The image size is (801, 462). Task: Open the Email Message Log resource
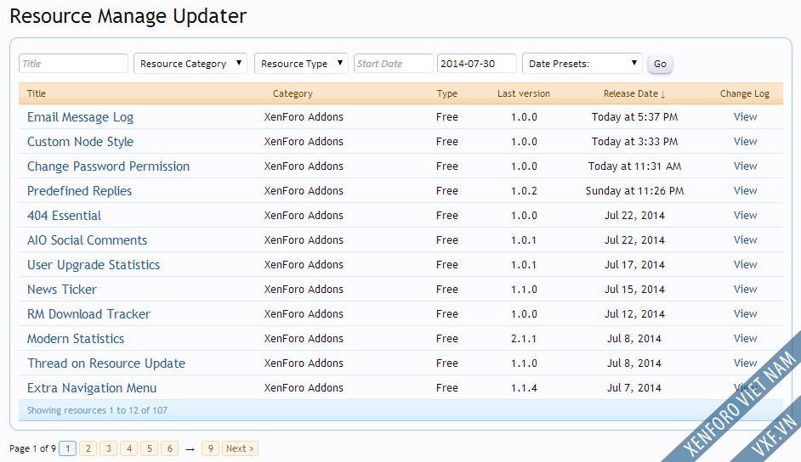point(80,117)
